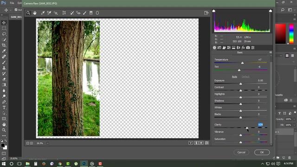The image size is (297, 167).
Task: Click the Temperature slider handle
Action: pyautogui.click(x=242, y=63)
